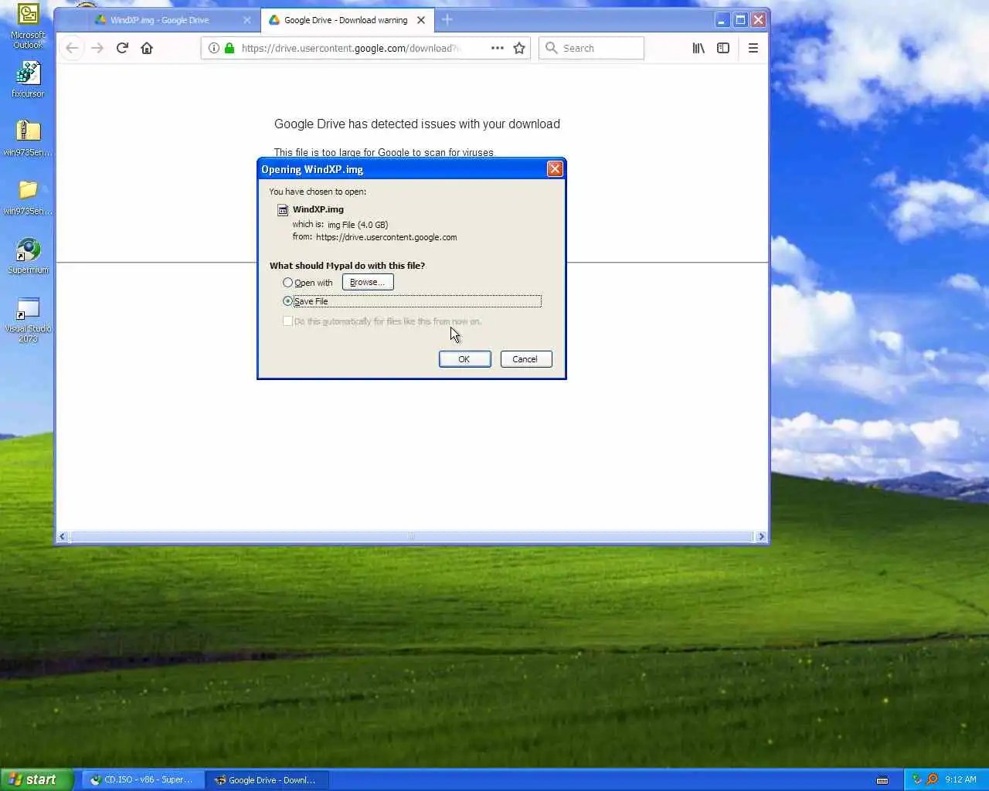
Task: Switch to WindXP.img - Google Drive tab
Action: [160, 20]
